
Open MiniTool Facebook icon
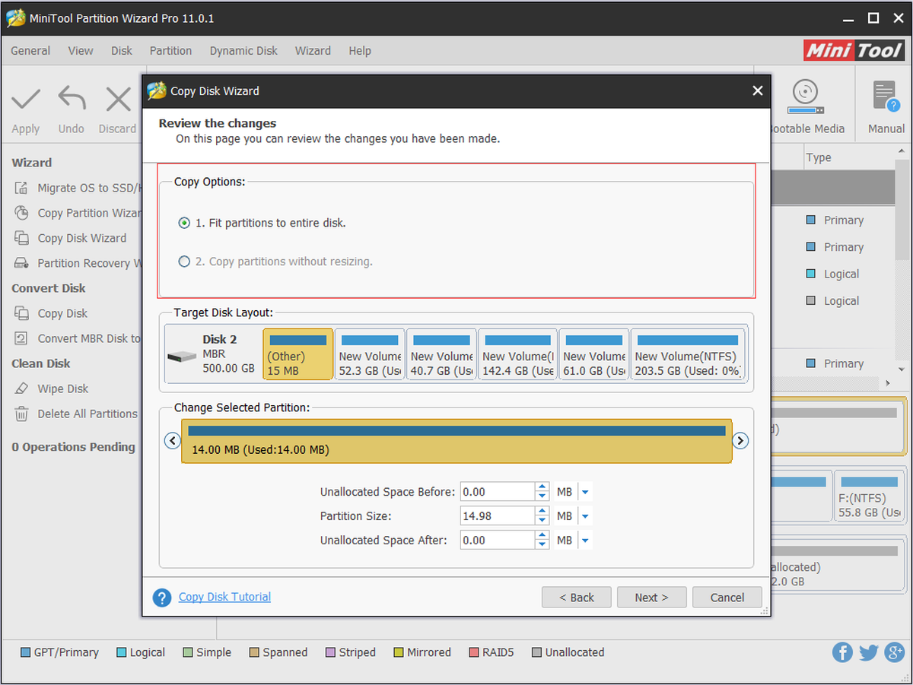coord(842,652)
